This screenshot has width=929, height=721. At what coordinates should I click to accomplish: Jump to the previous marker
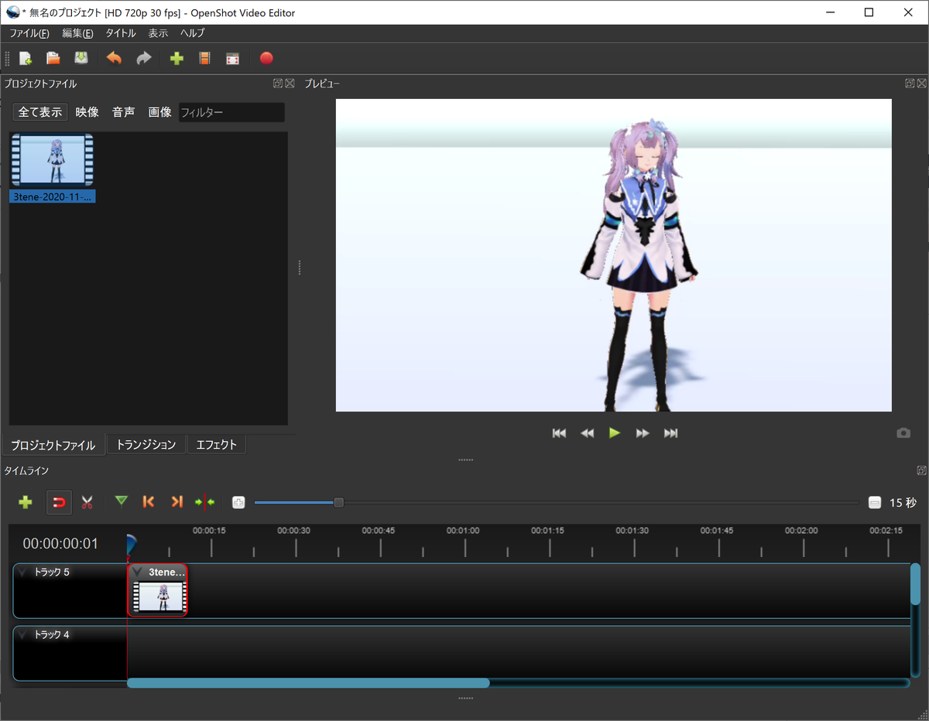click(x=149, y=502)
